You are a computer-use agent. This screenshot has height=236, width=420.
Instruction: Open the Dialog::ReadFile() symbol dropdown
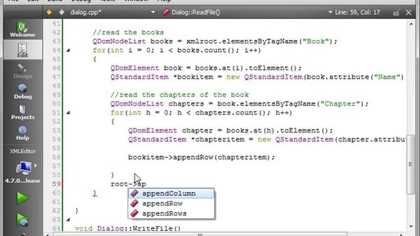pyautogui.click(x=330, y=12)
